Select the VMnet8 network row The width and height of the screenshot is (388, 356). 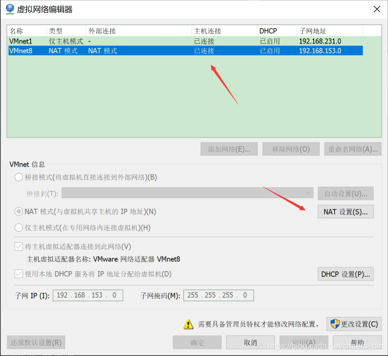[185, 51]
